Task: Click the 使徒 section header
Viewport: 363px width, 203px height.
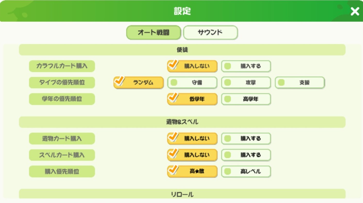Action: point(182,50)
